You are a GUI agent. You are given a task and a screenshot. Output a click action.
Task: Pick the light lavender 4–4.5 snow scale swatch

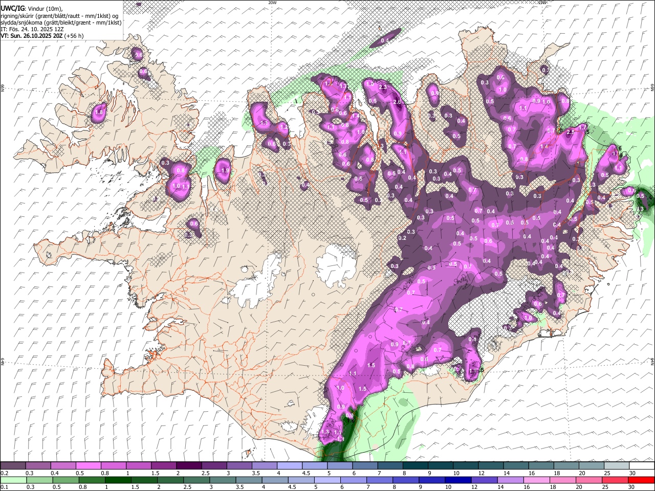289,466
